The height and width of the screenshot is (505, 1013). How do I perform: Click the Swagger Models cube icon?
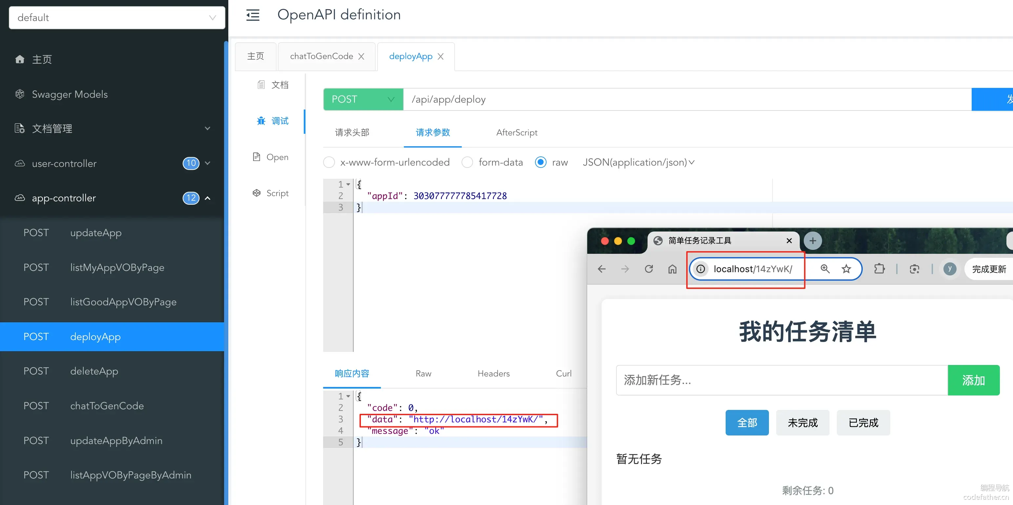point(20,94)
